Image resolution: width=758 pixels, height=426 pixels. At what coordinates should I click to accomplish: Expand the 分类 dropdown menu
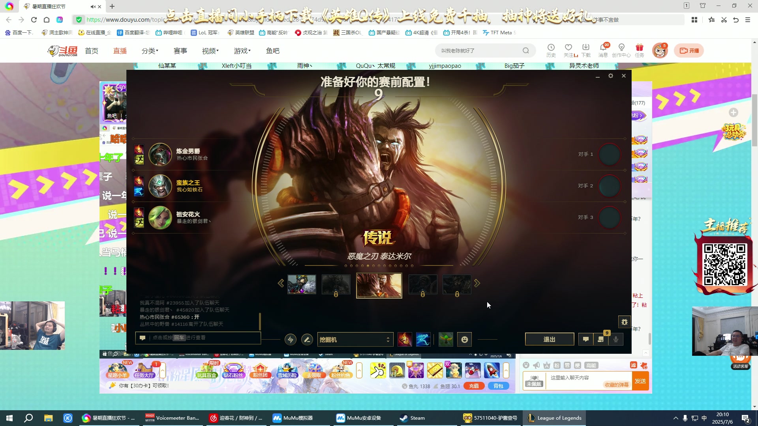(x=150, y=51)
